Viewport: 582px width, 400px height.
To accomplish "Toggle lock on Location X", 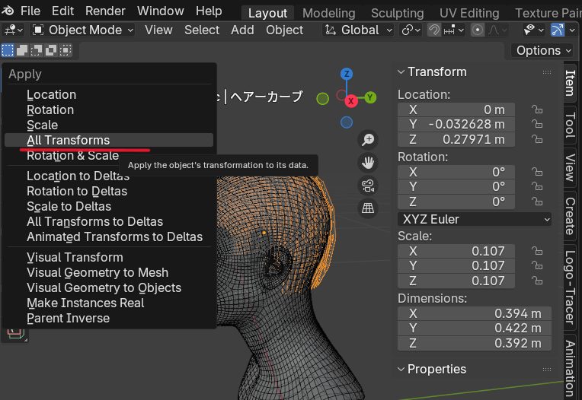I will [x=538, y=110].
